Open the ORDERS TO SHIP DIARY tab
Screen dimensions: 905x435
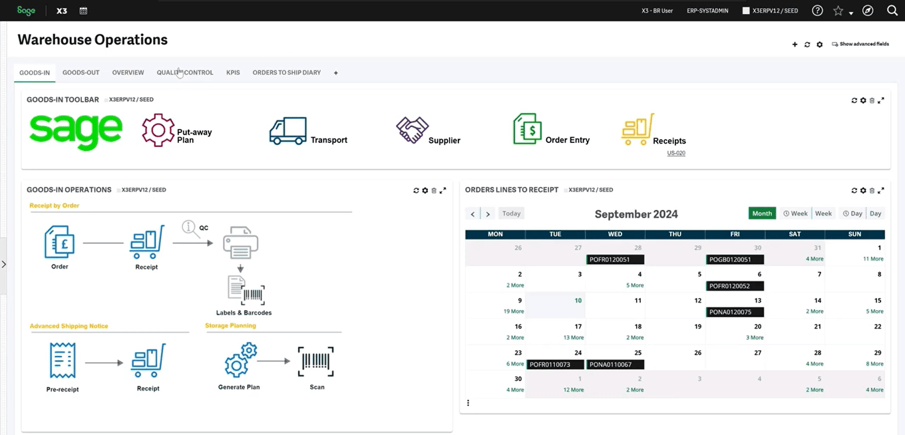coord(286,72)
